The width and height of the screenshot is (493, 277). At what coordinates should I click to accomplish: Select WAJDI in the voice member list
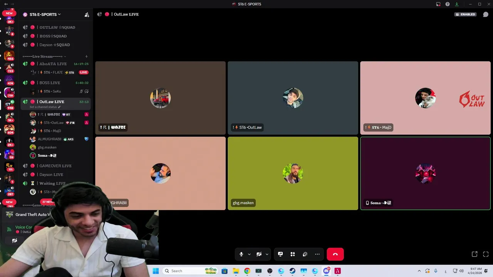coord(60,115)
